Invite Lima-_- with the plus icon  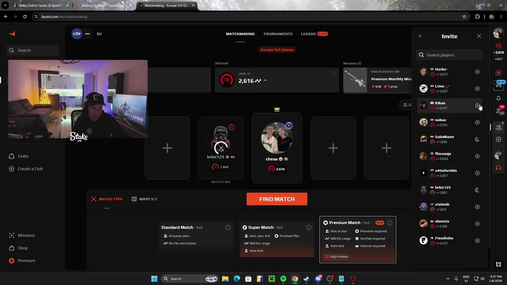tap(477, 89)
